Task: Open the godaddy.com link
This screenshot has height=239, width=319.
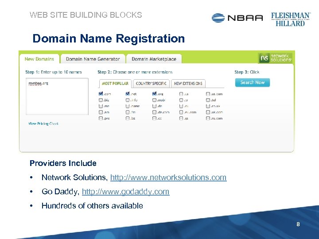Action: 125,192
